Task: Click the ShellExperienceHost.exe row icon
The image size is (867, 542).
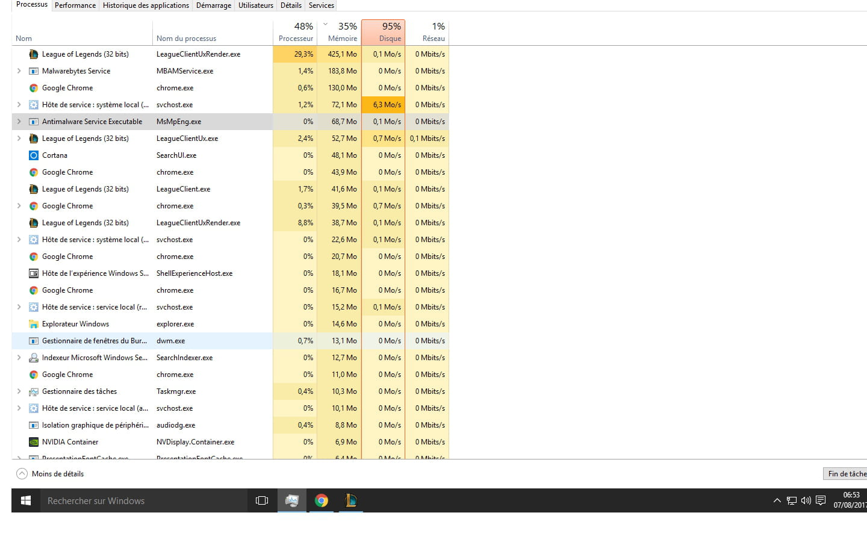Action: coord(34,273)
